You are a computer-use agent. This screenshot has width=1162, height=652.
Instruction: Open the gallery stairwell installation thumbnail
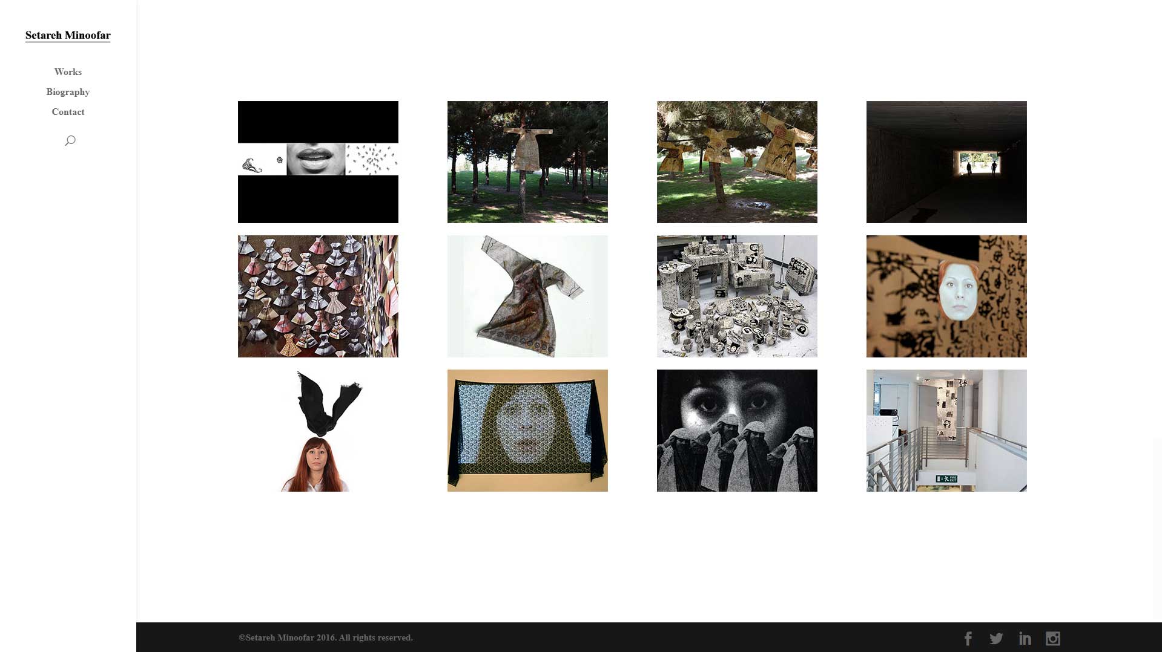point(946,430)
